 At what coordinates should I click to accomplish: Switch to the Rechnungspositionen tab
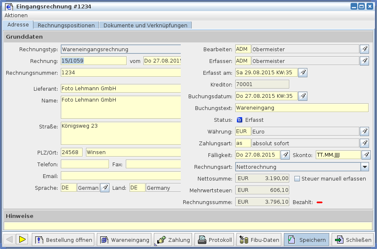[x=66, y=25]
